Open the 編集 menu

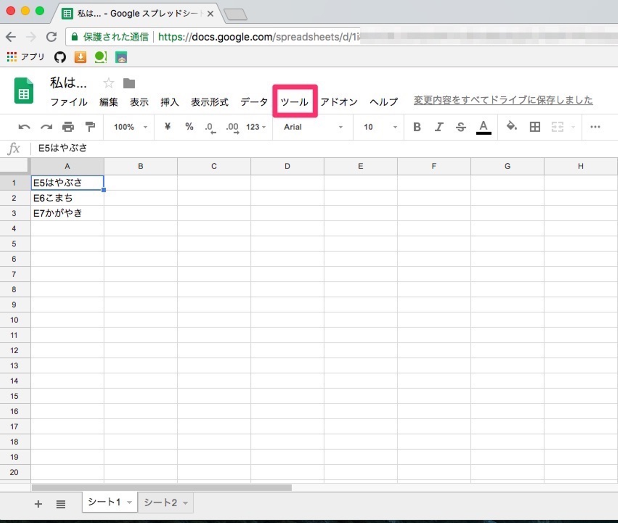point(109,102)
